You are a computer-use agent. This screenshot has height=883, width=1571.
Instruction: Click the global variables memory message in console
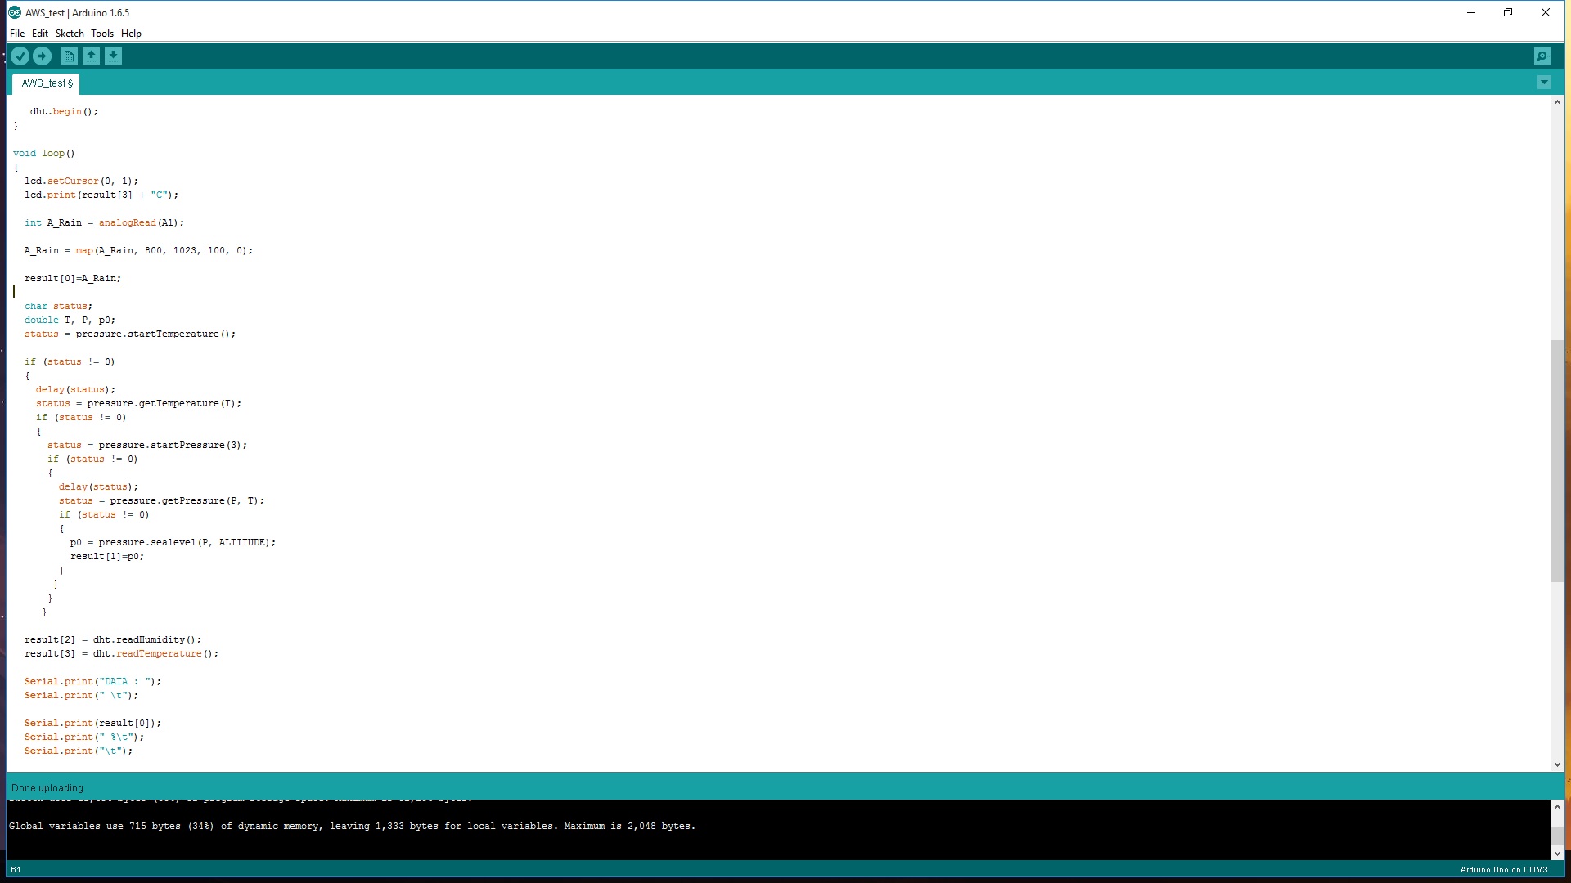(352, 827)
